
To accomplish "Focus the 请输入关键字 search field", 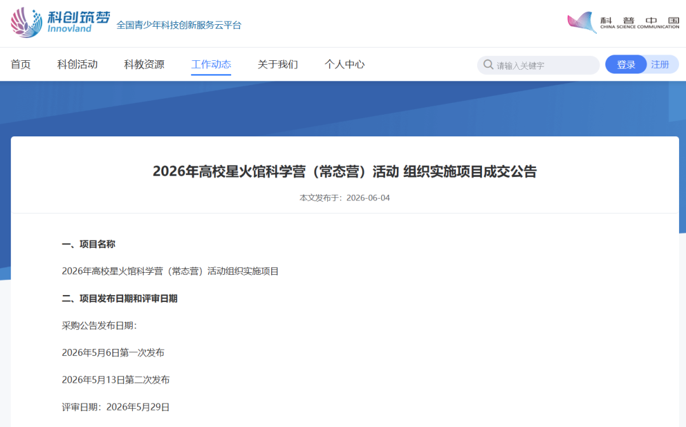I will point(538,65).
